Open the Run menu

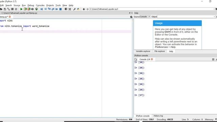[x=24, y=5]
